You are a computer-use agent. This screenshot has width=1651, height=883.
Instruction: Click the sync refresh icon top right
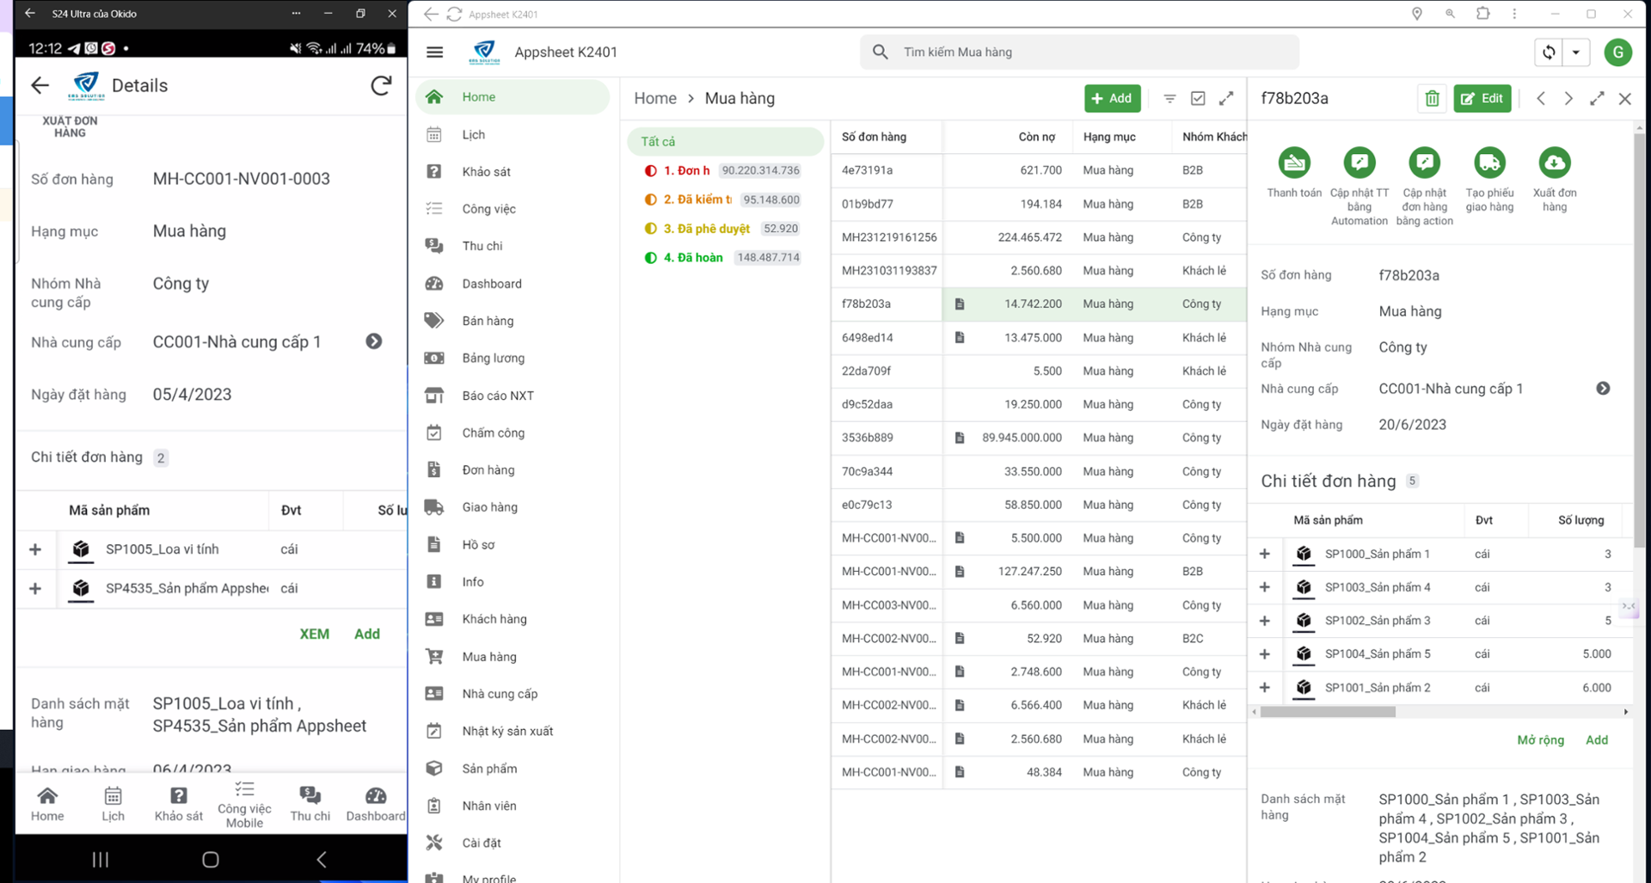(x=1549, y=52)
